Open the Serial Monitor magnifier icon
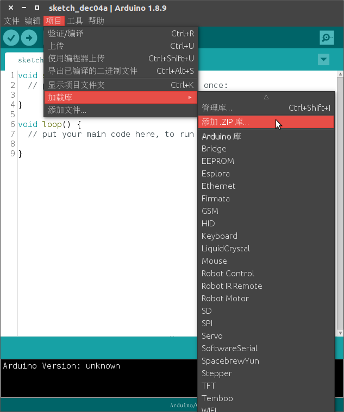The height and width of the screenshot is (412, 344). [327, 37]
